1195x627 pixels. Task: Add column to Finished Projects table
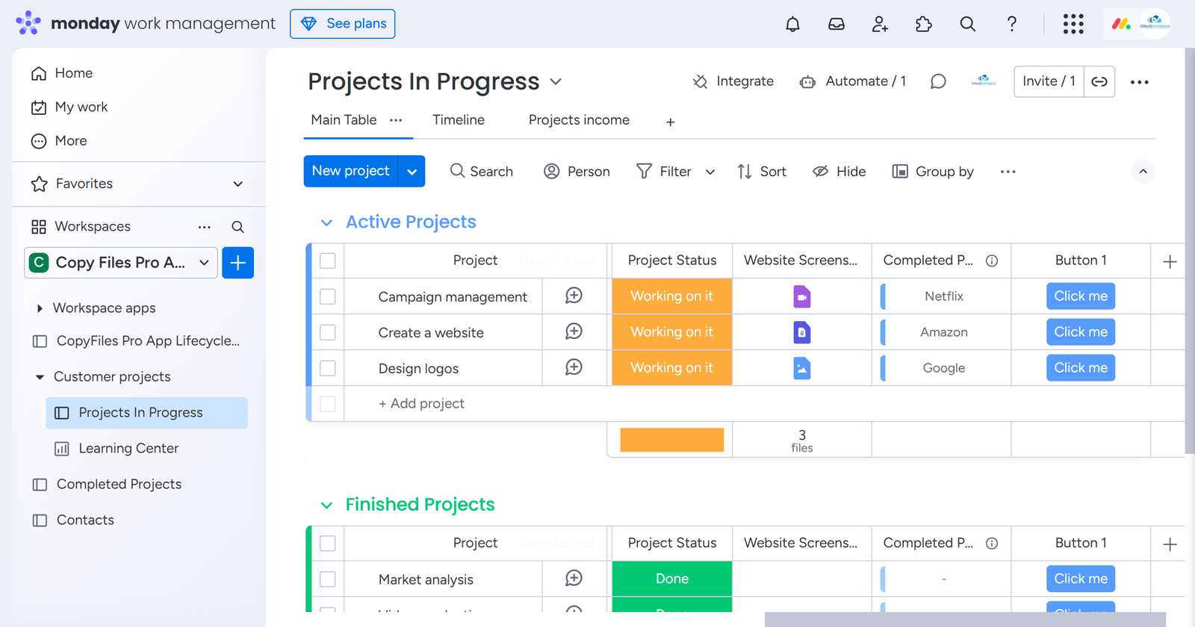coord(1170,544)
